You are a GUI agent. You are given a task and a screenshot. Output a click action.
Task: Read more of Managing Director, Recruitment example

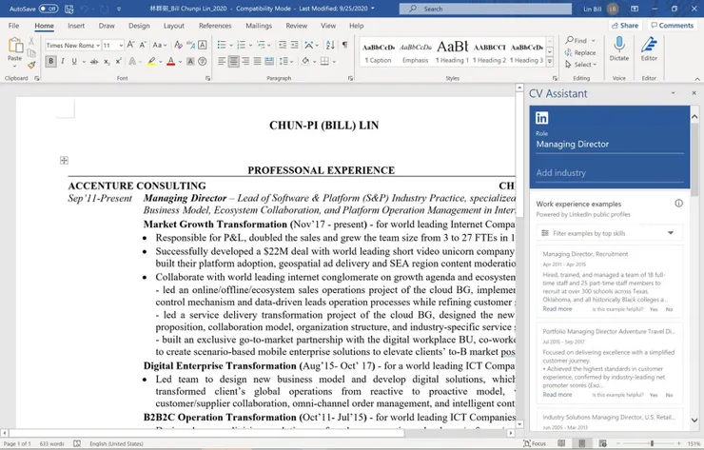557,309
